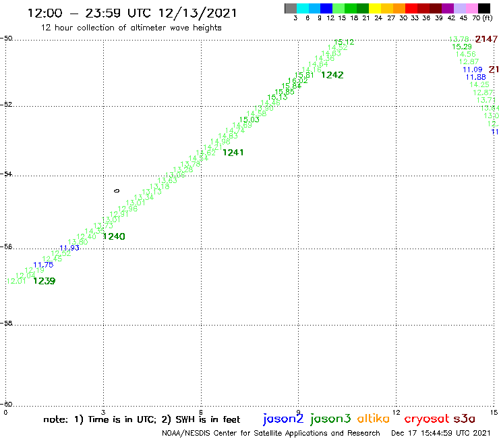Click the latitude axis label -50
499x439 pixels.
(6, 38)
